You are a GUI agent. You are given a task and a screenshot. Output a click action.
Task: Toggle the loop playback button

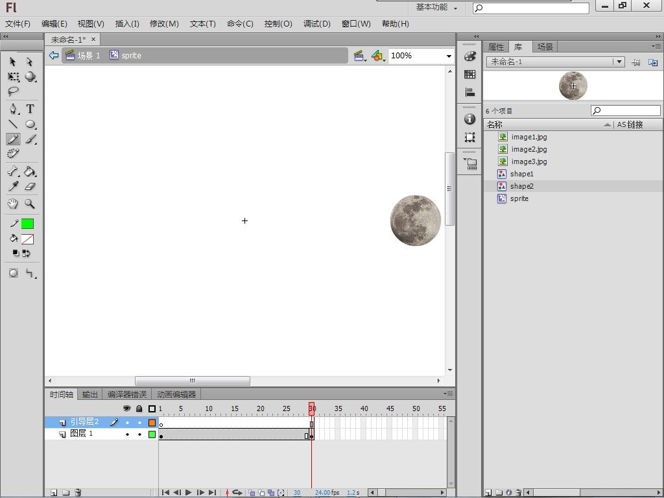point(237,493)
